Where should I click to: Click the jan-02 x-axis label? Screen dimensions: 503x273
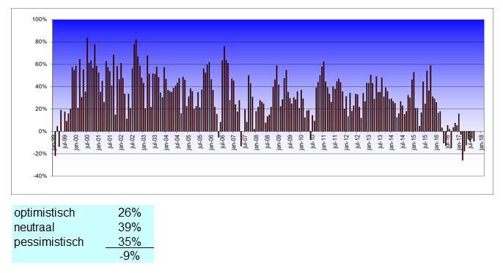[x=121, y=143]
